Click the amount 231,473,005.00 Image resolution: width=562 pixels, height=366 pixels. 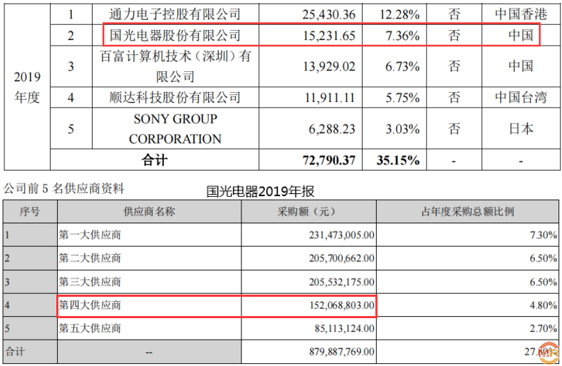coord(342,235)
